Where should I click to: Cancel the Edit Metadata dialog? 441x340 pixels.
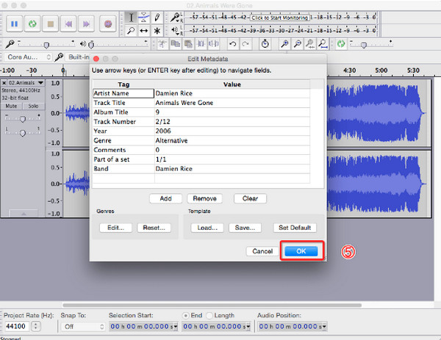pos(262,251)
